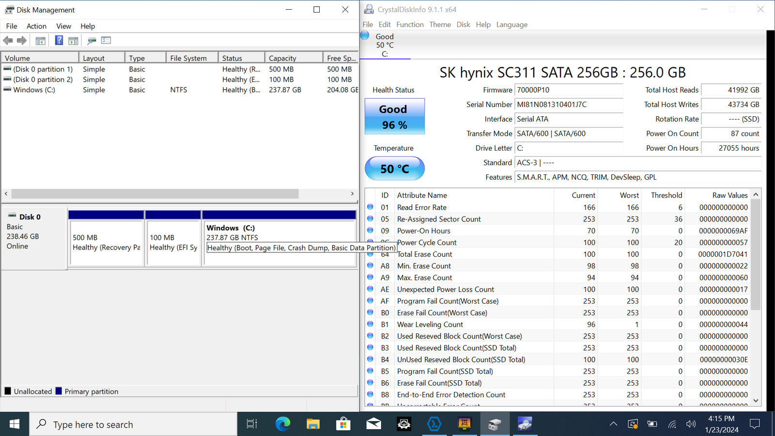This screenshot has width=775, height=436.
Task: Select the Windows (C:) volume row
Action: [x=179, y=90]
